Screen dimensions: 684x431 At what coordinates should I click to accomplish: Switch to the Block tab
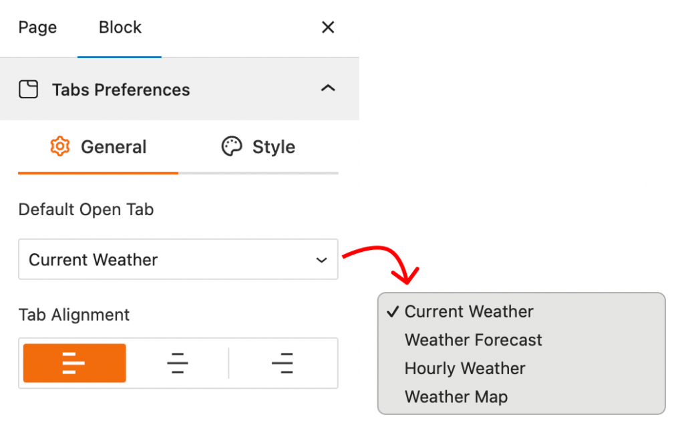point(120,27)
